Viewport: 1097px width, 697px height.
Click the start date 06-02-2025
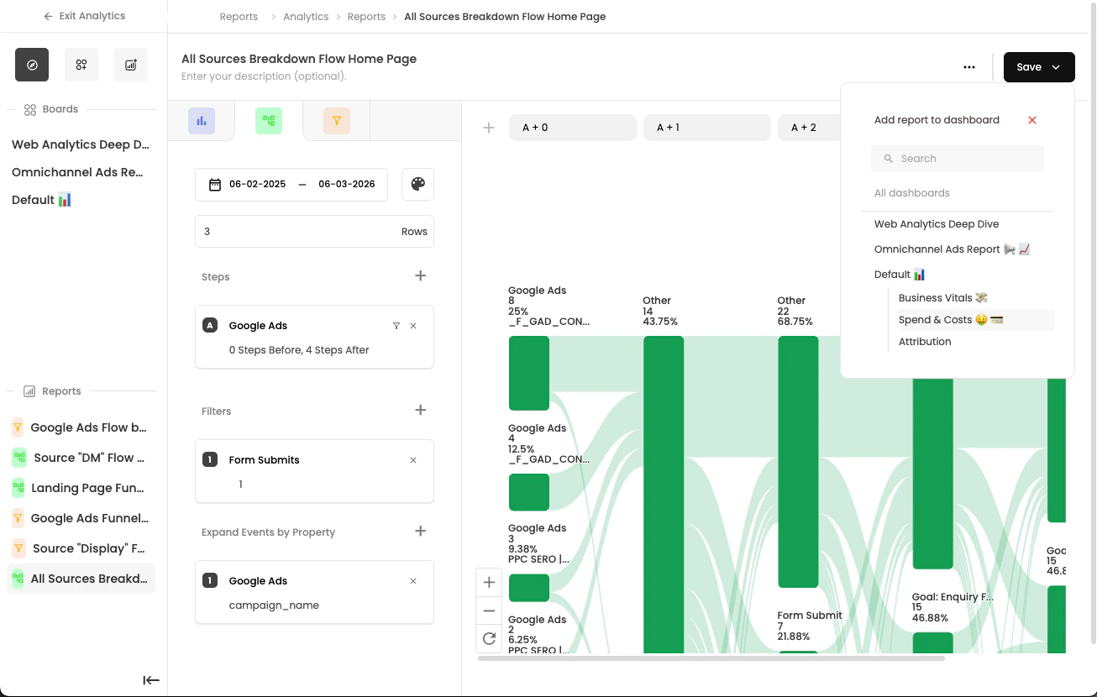[258, 184]
